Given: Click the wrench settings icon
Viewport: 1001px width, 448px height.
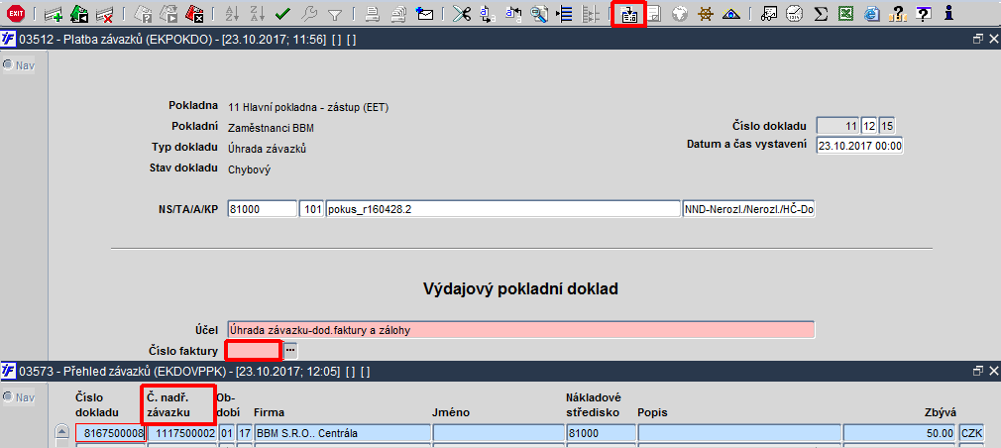Looking at the screenshot, I should pos(308,14).
